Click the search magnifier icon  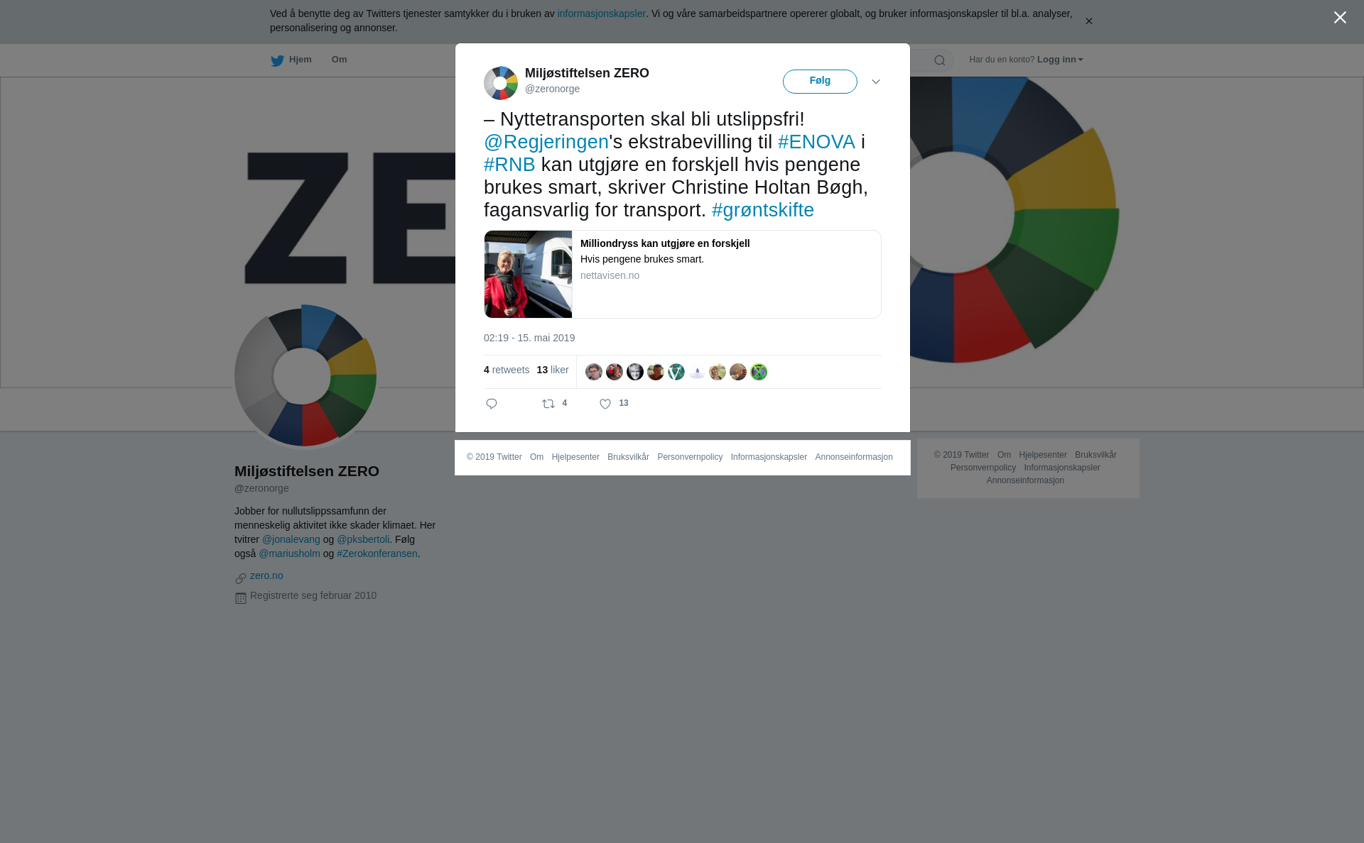[x=940, y=60]
